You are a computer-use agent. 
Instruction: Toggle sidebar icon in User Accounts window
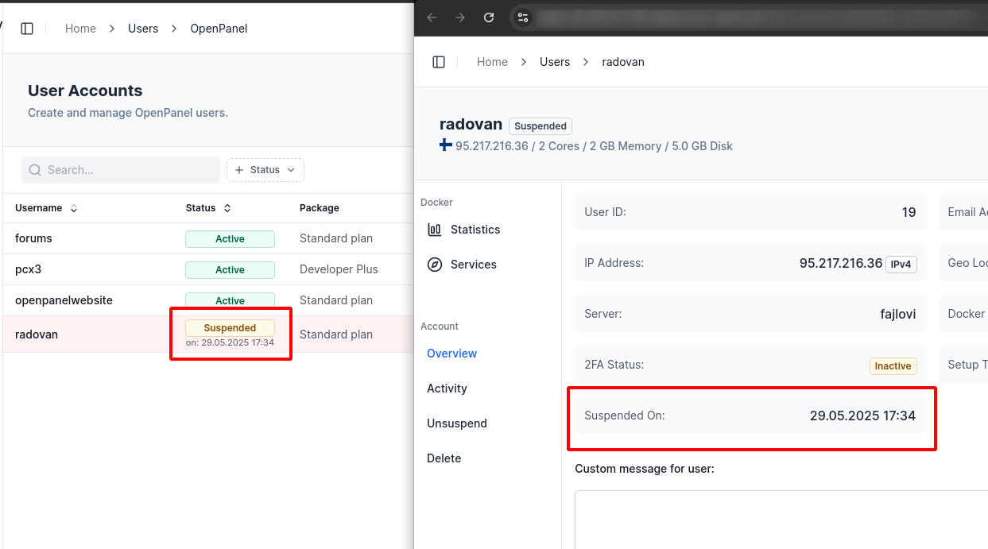tap(27, 29)
